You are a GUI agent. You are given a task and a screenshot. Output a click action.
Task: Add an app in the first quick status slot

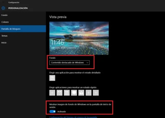(52, 93)
